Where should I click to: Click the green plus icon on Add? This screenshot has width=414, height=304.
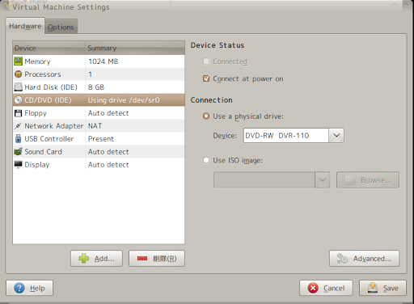[x=83, y=259]
